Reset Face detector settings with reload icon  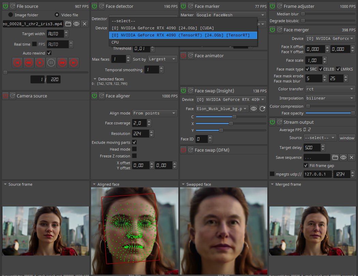point(102,6)
